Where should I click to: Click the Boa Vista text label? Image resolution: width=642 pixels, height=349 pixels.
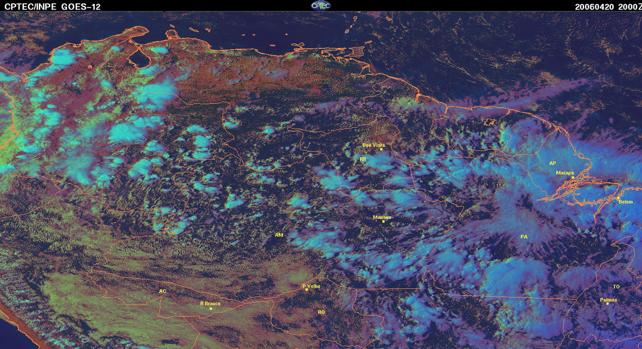373,145
